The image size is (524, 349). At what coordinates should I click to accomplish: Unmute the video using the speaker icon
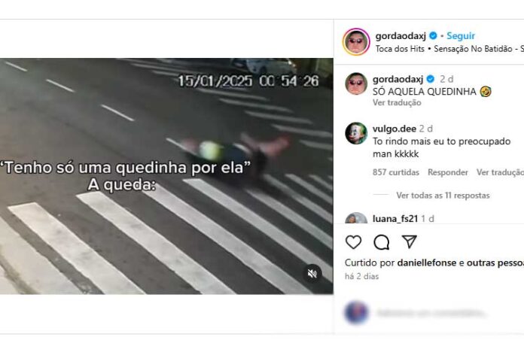click(x=312, y=274)
